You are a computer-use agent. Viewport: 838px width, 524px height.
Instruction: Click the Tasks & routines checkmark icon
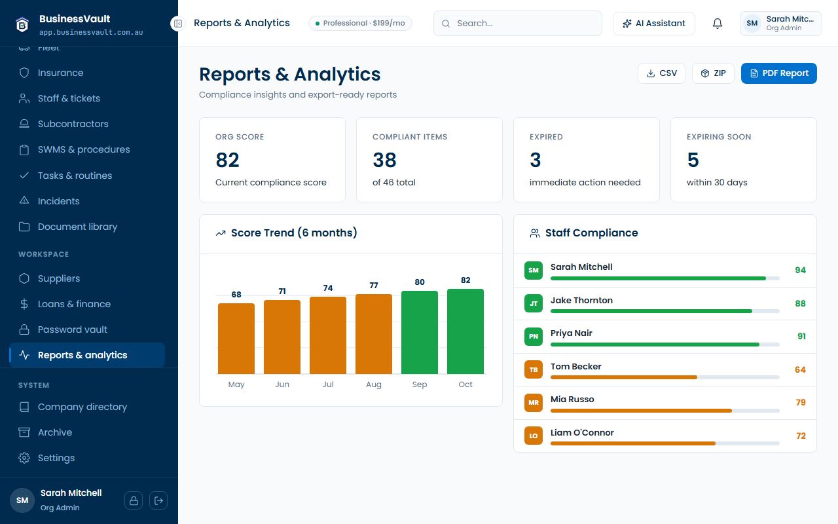(x=24, y=176)
